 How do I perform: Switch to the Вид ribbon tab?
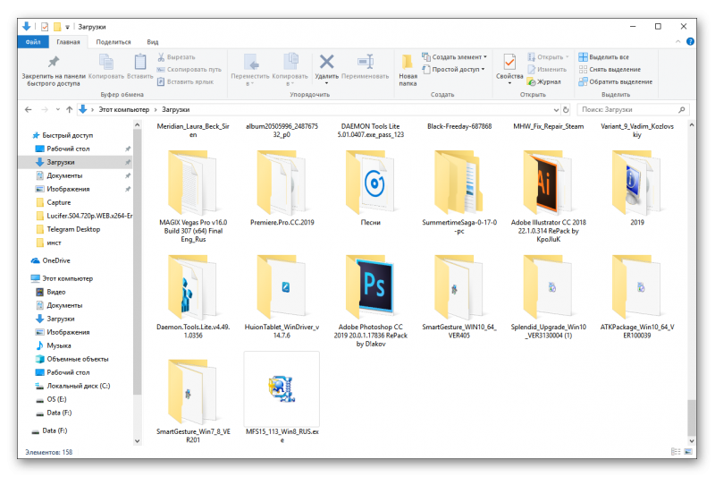[x=152, y=41]
